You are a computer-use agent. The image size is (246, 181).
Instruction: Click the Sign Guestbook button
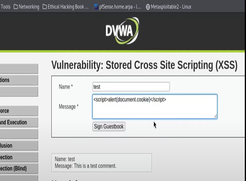click(x=109, y=126)
